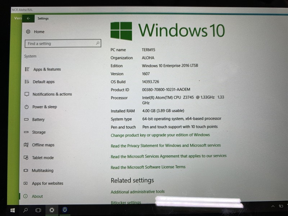Open Task View from taskbar
The height and width of the screenshot is (216, 288).
38,210
